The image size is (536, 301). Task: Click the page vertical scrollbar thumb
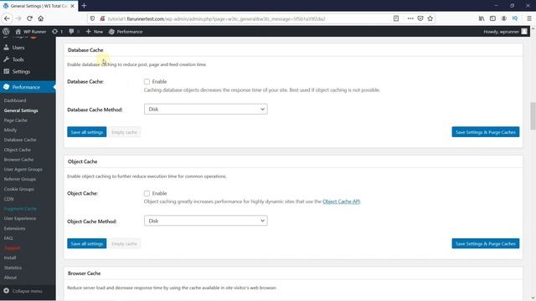click(x=533, y=116)
